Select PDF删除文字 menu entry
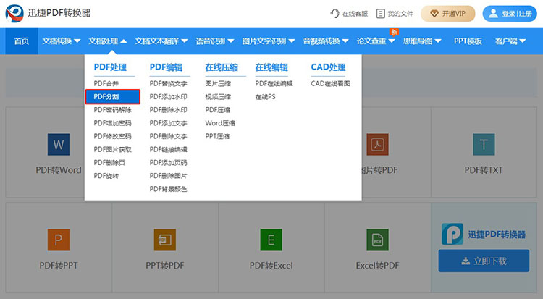This screenshot has width=543, height=299. click(x=168, y=136)
